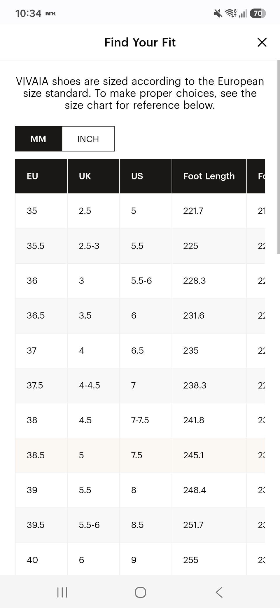280x608 pixels.
Task: Switch size chart units to MM
Action: pos(38,139)
